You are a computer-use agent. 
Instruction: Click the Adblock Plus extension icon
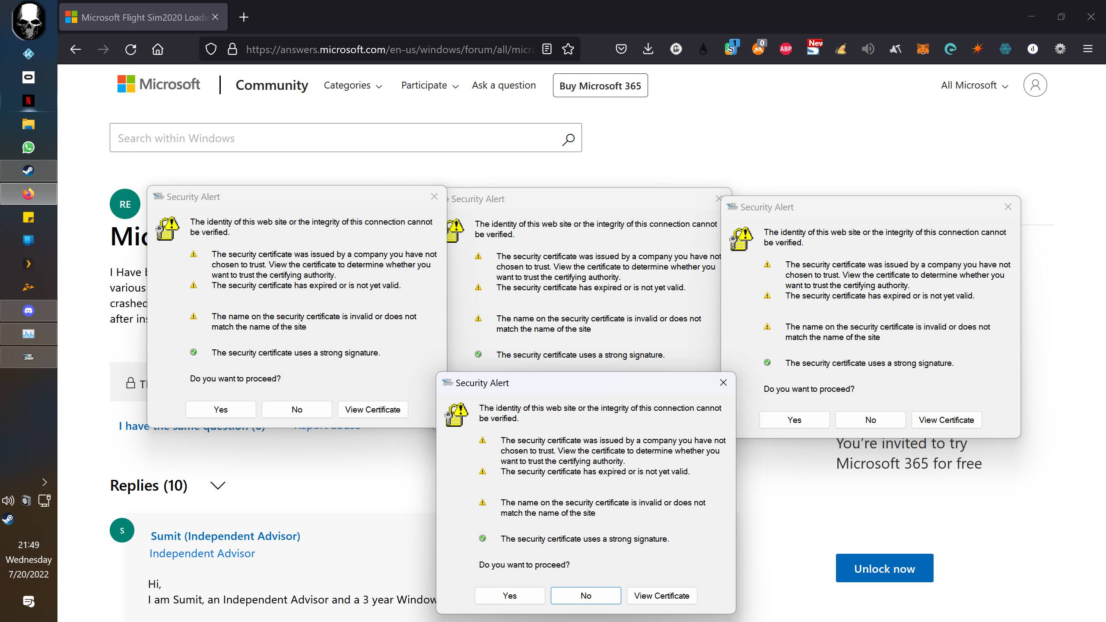(785, 49)
